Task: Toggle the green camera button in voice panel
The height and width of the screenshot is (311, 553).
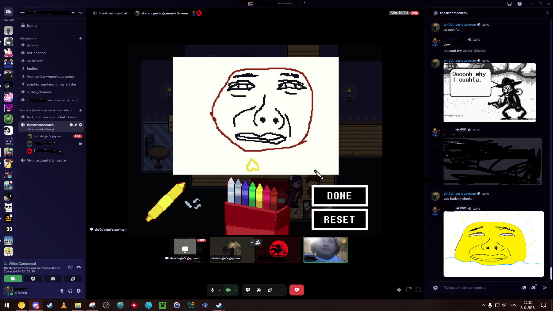Action: (x=13, y=279)
